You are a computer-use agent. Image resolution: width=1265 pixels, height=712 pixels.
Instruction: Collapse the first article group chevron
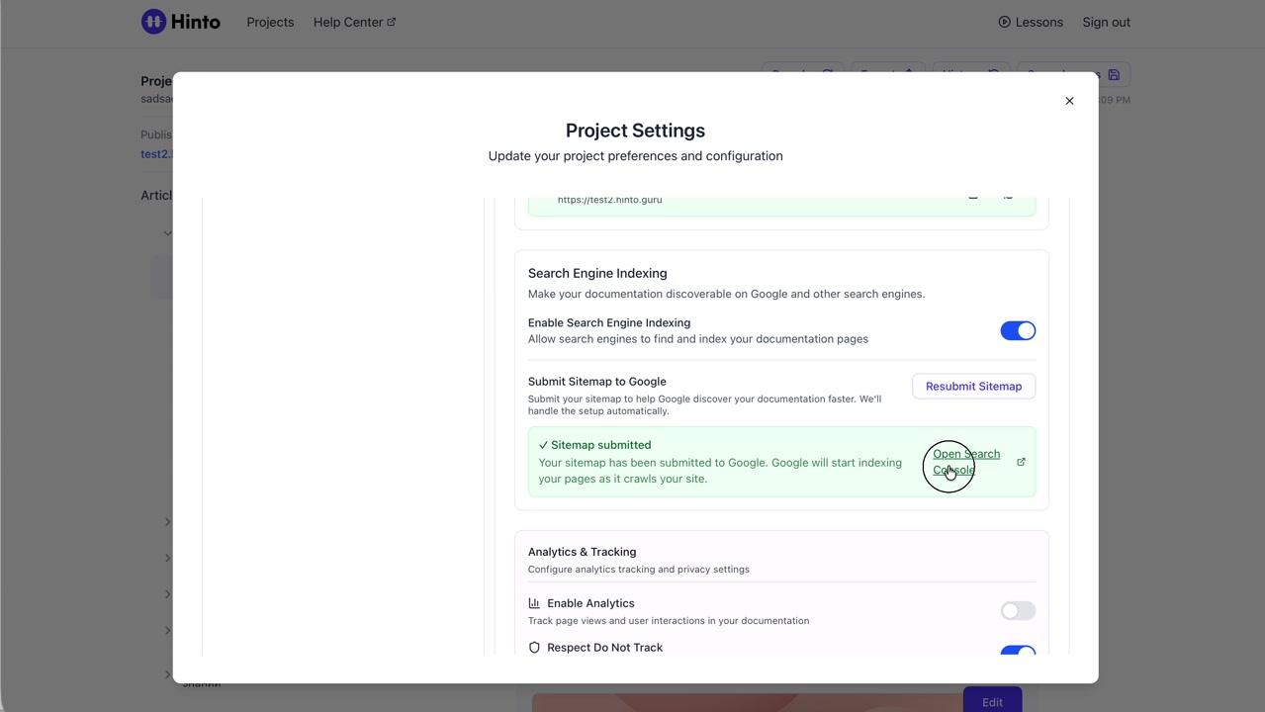[x=167, y=233]
